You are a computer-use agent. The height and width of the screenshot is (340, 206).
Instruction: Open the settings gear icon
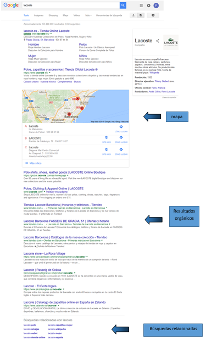(x=153, y=15)
